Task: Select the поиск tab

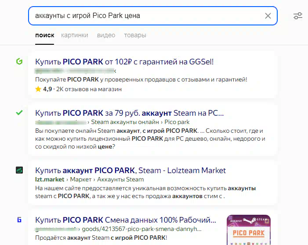Action: tap(44, 35)
